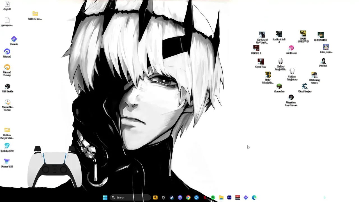Click the Bully Scholarship Edition shortcut

click(x=268, y=78)
